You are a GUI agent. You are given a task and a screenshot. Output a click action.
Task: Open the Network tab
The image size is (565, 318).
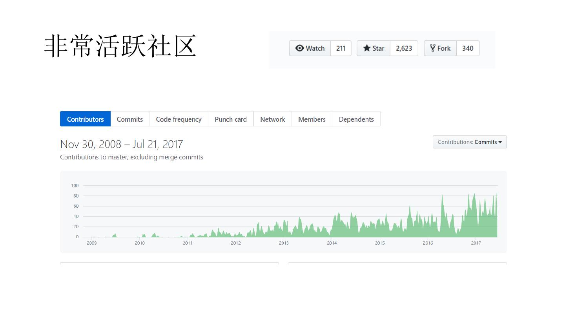click(272, 119)
